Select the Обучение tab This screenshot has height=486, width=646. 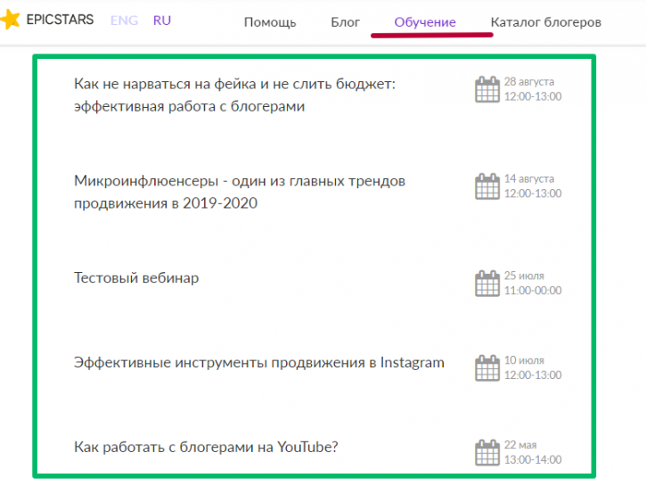pos(425,21)
